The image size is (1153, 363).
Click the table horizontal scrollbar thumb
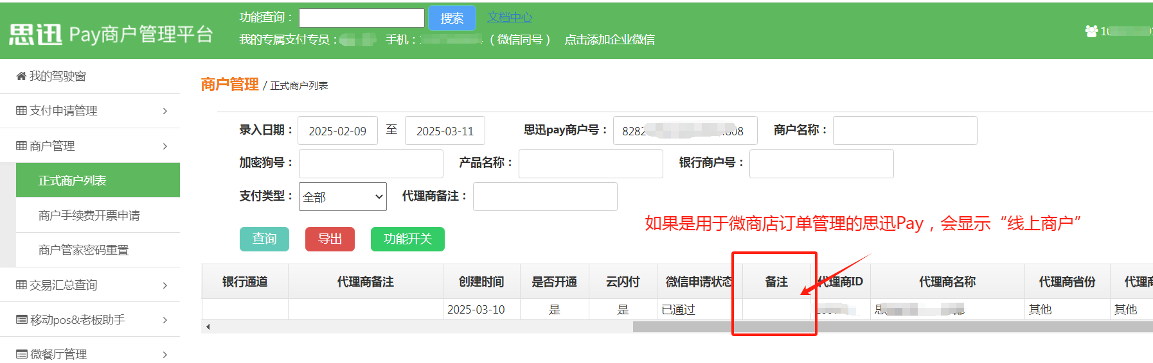coord(892,327)
